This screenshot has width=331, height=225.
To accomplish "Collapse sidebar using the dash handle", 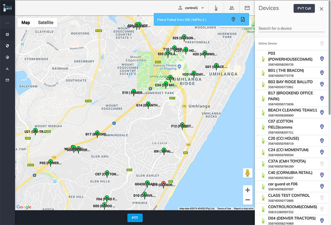I will coord(7,23).
